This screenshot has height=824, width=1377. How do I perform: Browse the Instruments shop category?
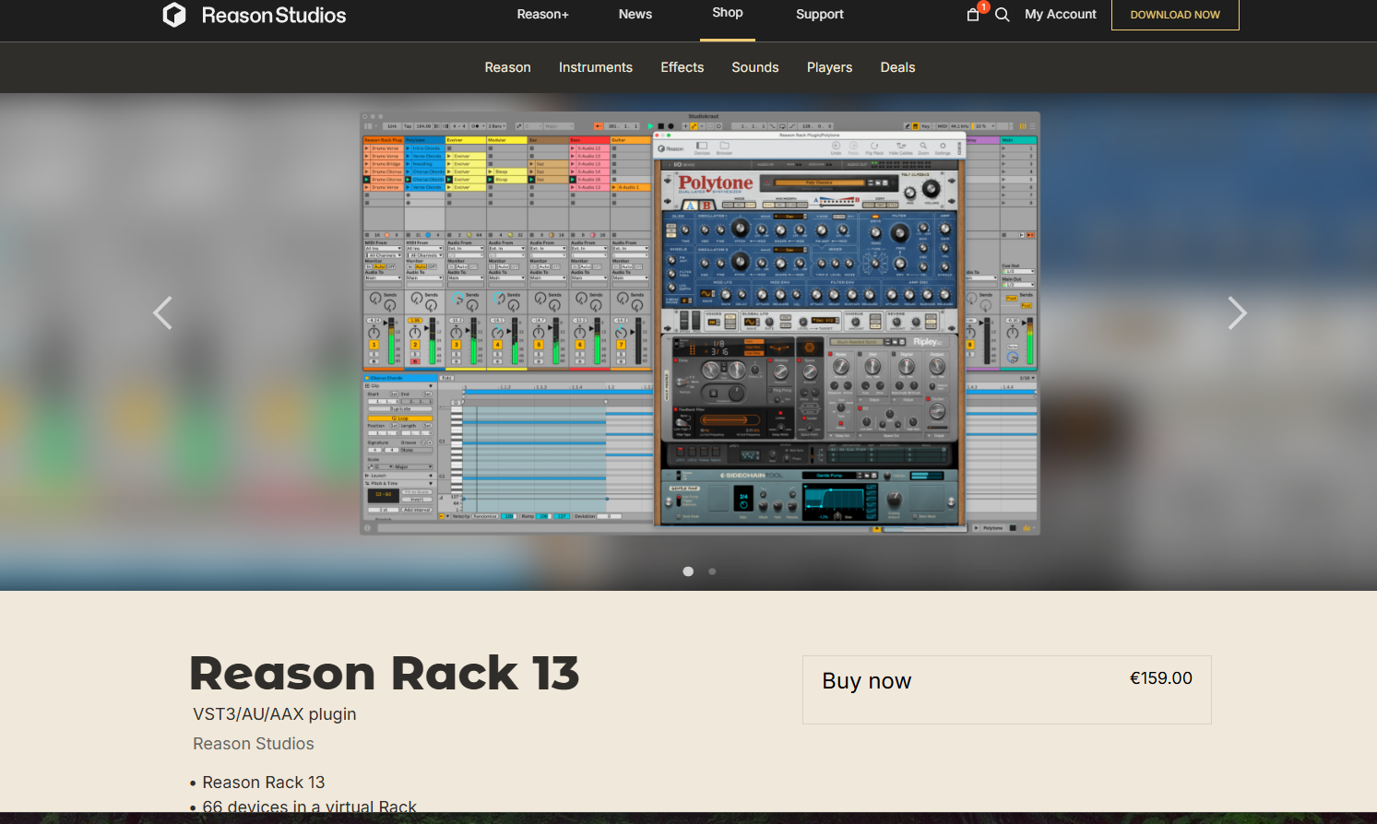coord(596,67)
